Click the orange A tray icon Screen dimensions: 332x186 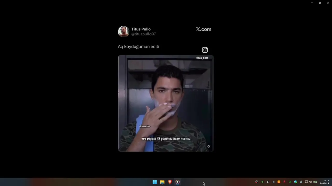[x=279, y=182]
